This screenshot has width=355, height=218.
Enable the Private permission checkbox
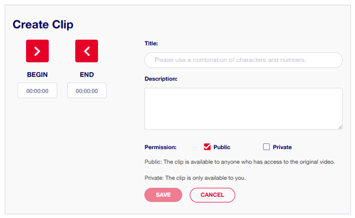tap(267, 147)
